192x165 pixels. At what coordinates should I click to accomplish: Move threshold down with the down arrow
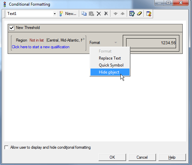coord(115,14)
